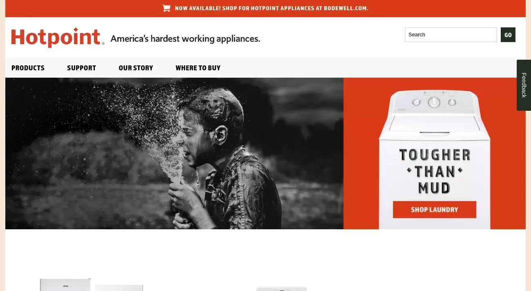This screenshot has height=291, width=531.
Task: Select the refrigerator product image at bottom left
Action: pyautogui.click(x=92, y=285)
